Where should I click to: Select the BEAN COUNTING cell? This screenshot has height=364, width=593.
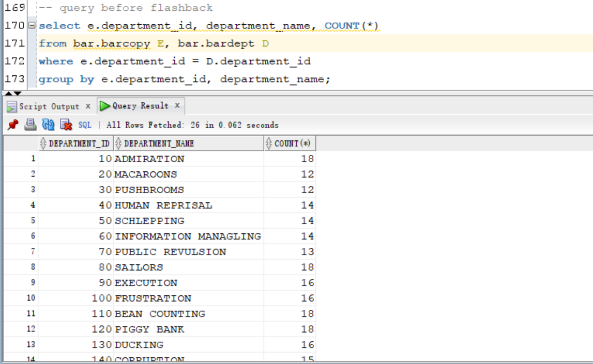[x=188, y=314]
